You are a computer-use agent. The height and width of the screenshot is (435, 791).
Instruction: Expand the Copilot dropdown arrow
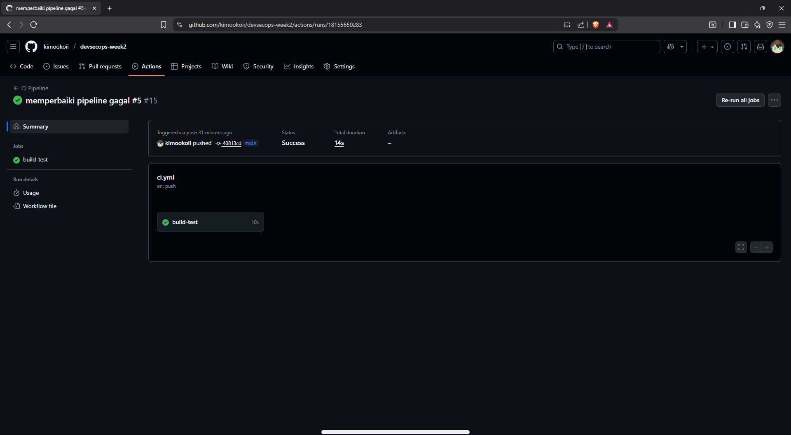tap(682, 47)
